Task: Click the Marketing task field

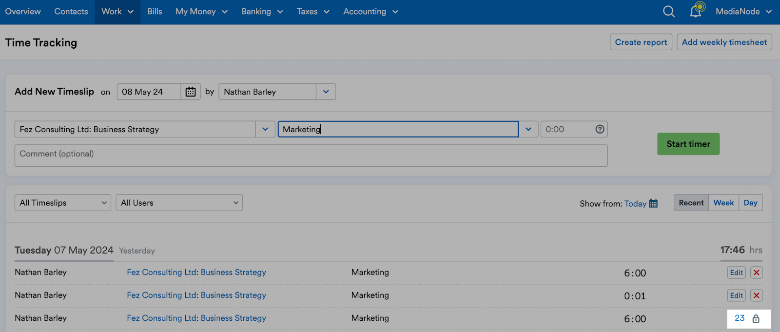Action: click(398, 129)
